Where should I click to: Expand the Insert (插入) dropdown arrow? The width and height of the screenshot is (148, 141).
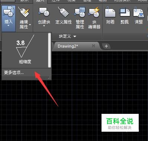point(9,26)
